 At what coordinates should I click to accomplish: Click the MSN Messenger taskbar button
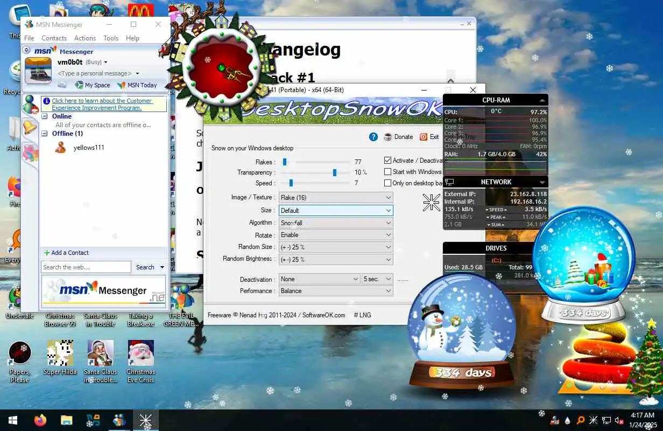click(x=119, y=420)
